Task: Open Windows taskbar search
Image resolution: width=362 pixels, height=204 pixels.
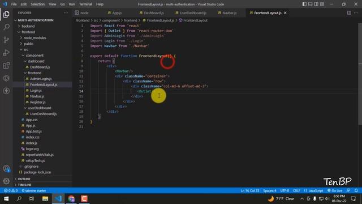Action: click(x=19, y=199)
